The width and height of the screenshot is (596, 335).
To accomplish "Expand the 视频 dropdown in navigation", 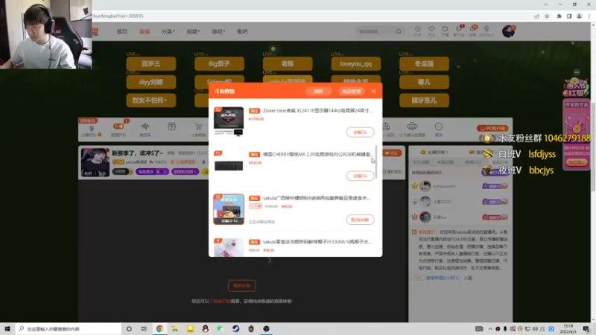I will tap(193, 31).
